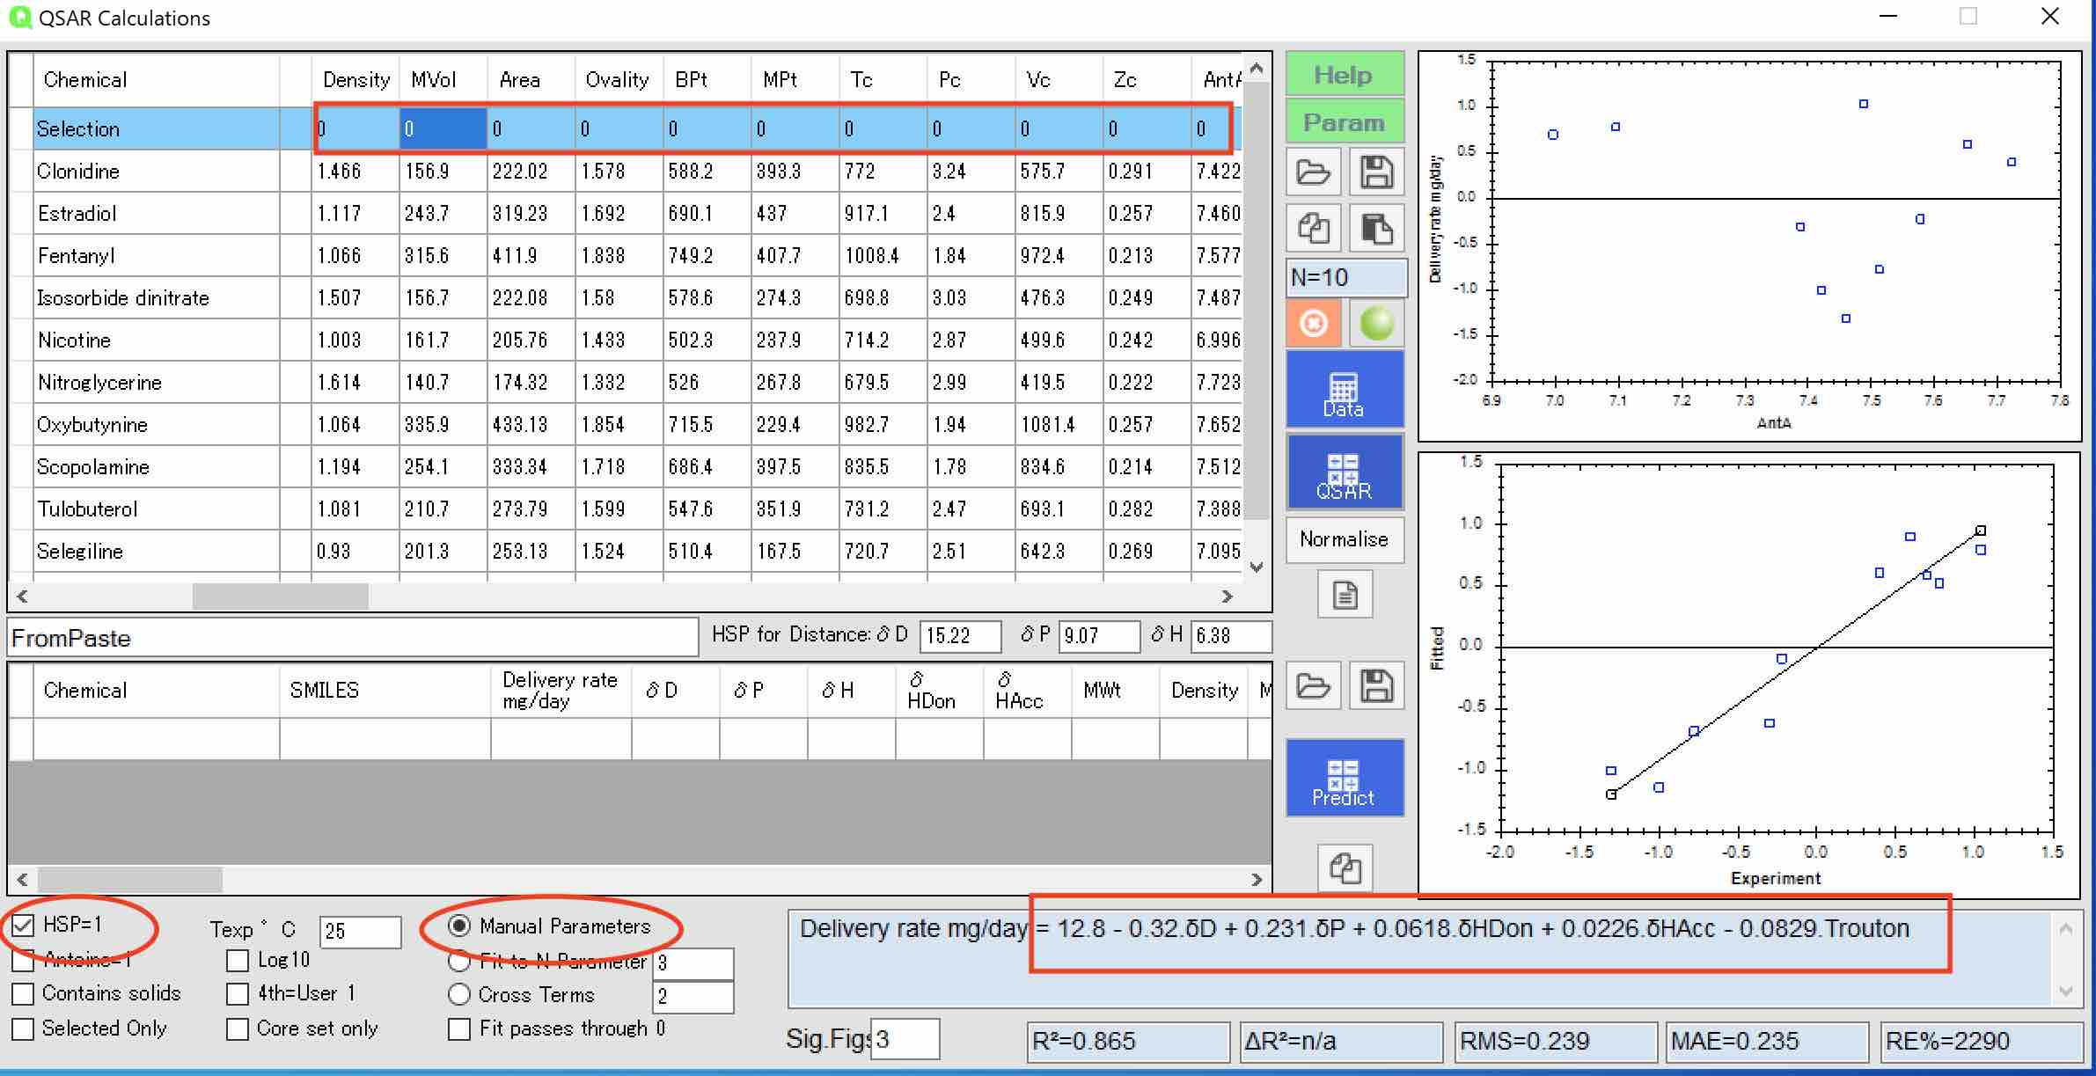Uncheck the HSP=1 checkbox
The image size is (2096, 1076).
click(x=24, y=925)
